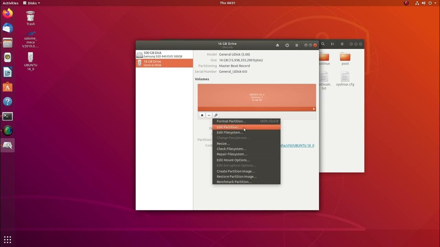The width and height of the screenshot is (440, 247).
Task: Choose Edit Filesystem... from the menu
Action: pos(246,132)
